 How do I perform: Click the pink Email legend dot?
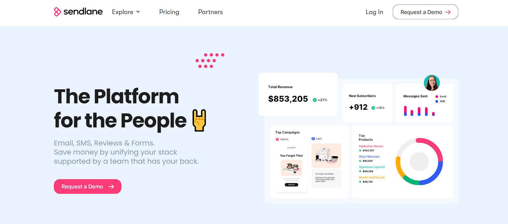437,97
